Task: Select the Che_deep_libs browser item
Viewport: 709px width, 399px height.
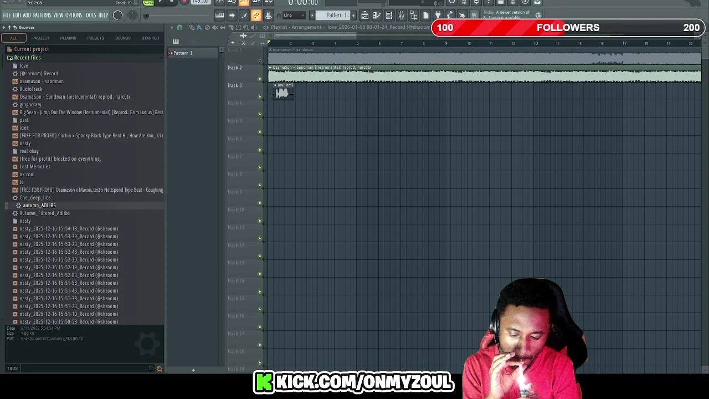Action: coord(35,198)
